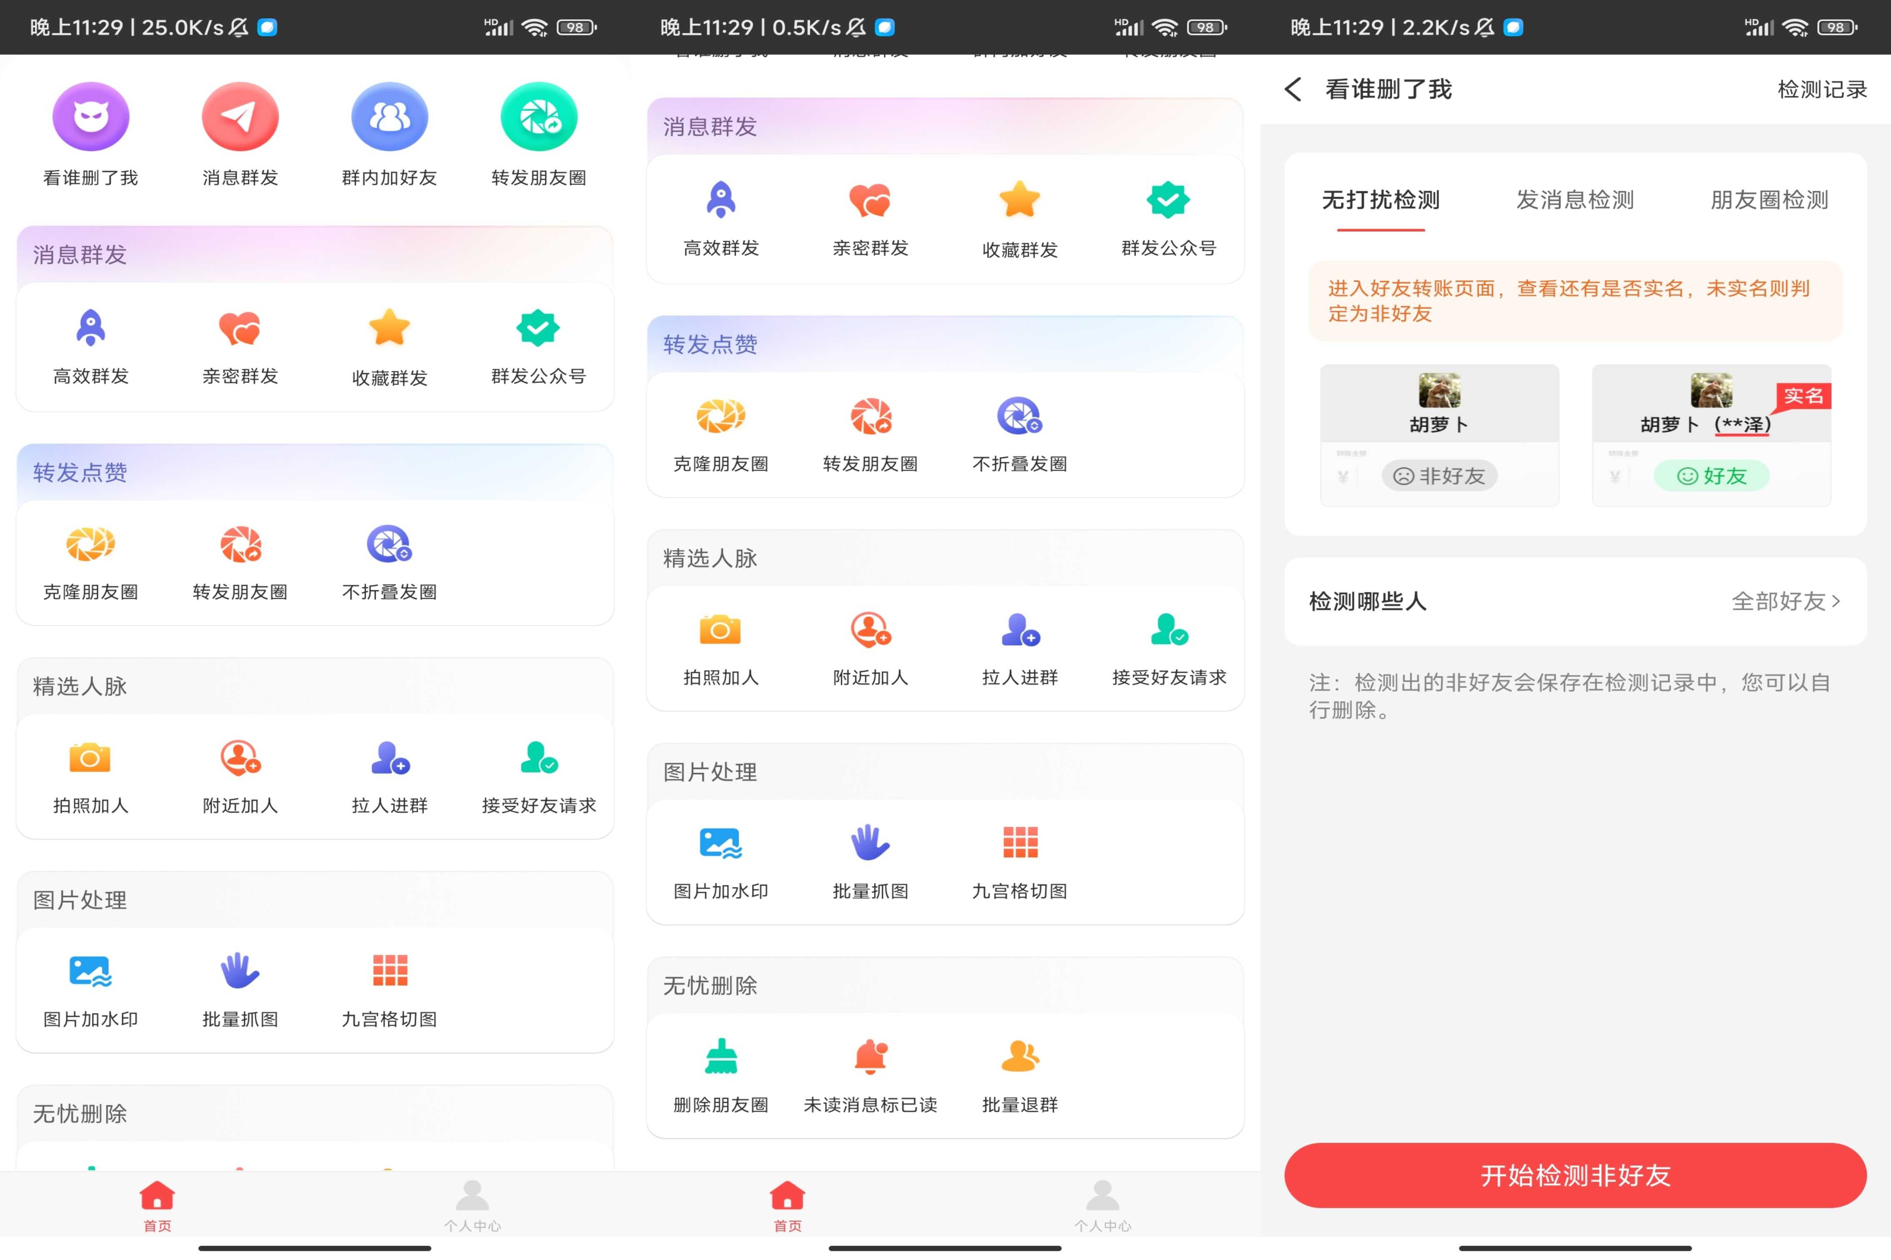Image resolution: width=1891 pixels, height=1260 pixels.
Task: Open 检测记录 link in header
Action: click(1822, 89)
